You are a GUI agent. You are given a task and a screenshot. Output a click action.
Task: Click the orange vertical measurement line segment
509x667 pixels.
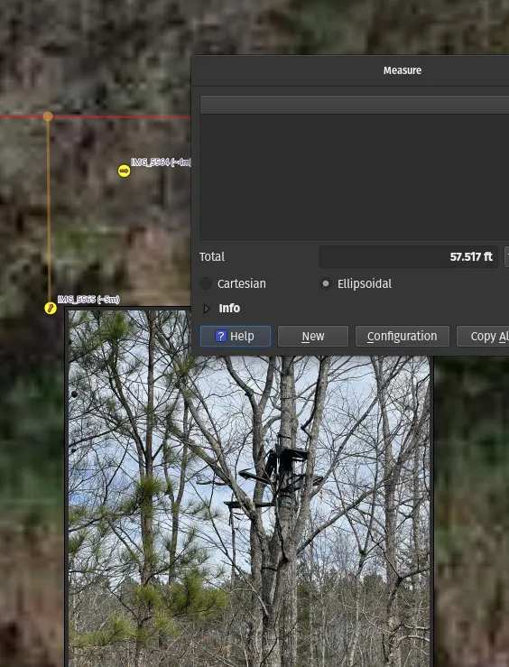49,210
